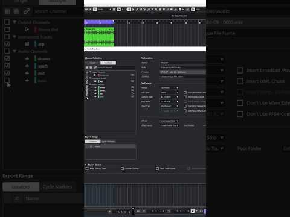Click the first icon at the toolbar's left end
This screenshot has height=217, width=290.
click(x=86, y=9)
